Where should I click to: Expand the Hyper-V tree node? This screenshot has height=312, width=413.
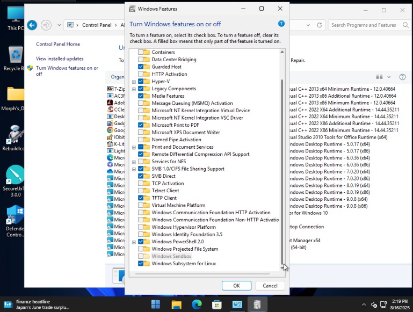(134, 82)
